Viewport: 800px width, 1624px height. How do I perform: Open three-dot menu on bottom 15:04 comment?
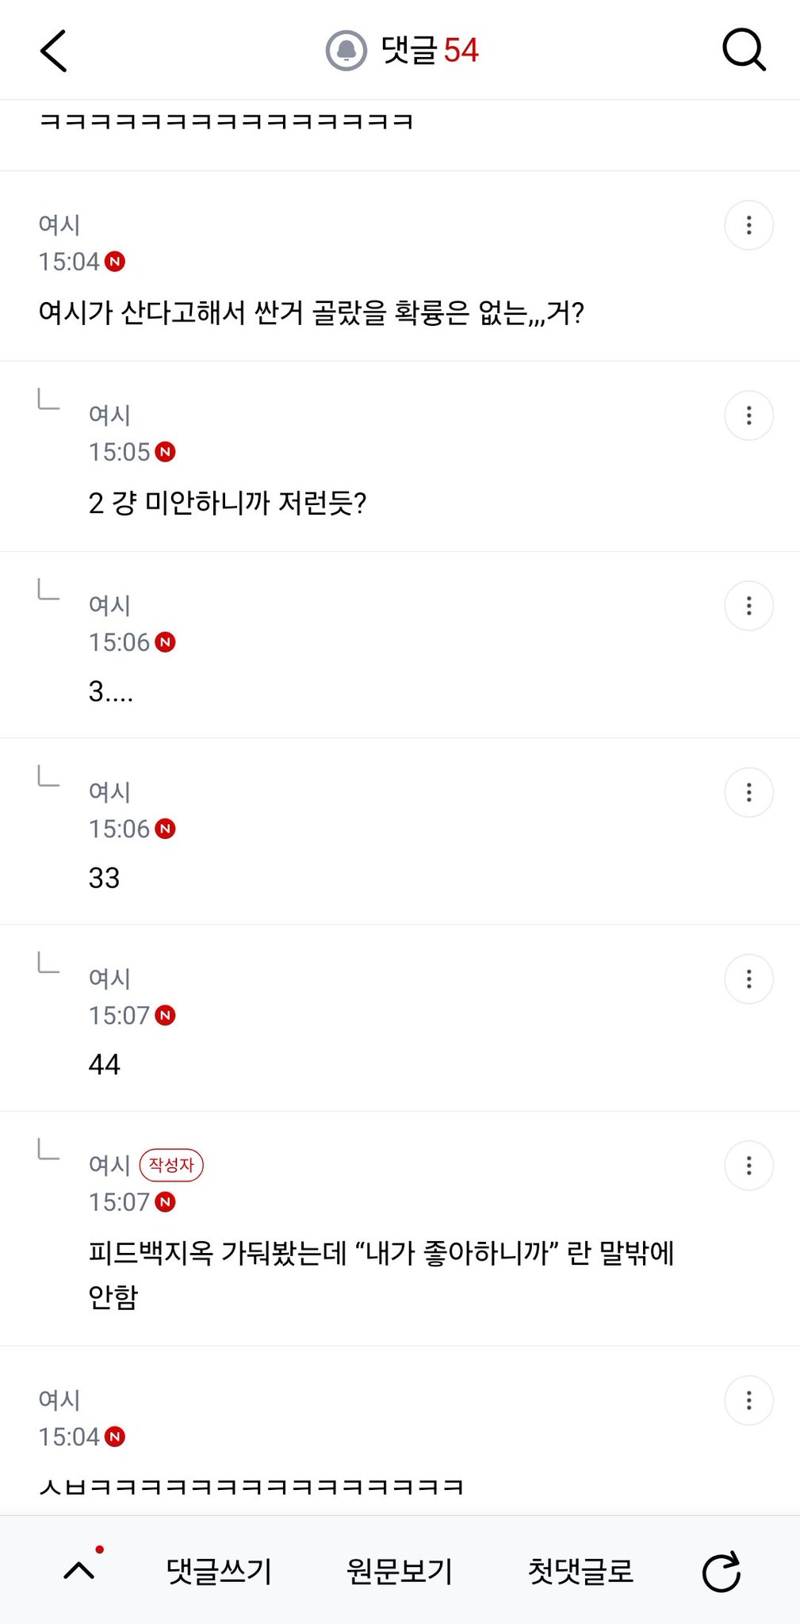[748, 1400]
